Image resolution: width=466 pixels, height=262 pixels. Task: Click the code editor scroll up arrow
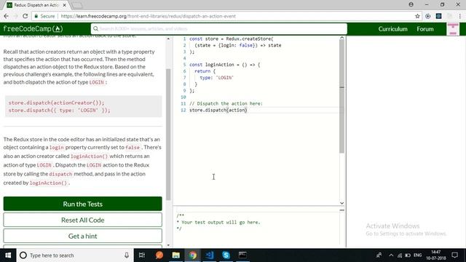click(341, 38)
